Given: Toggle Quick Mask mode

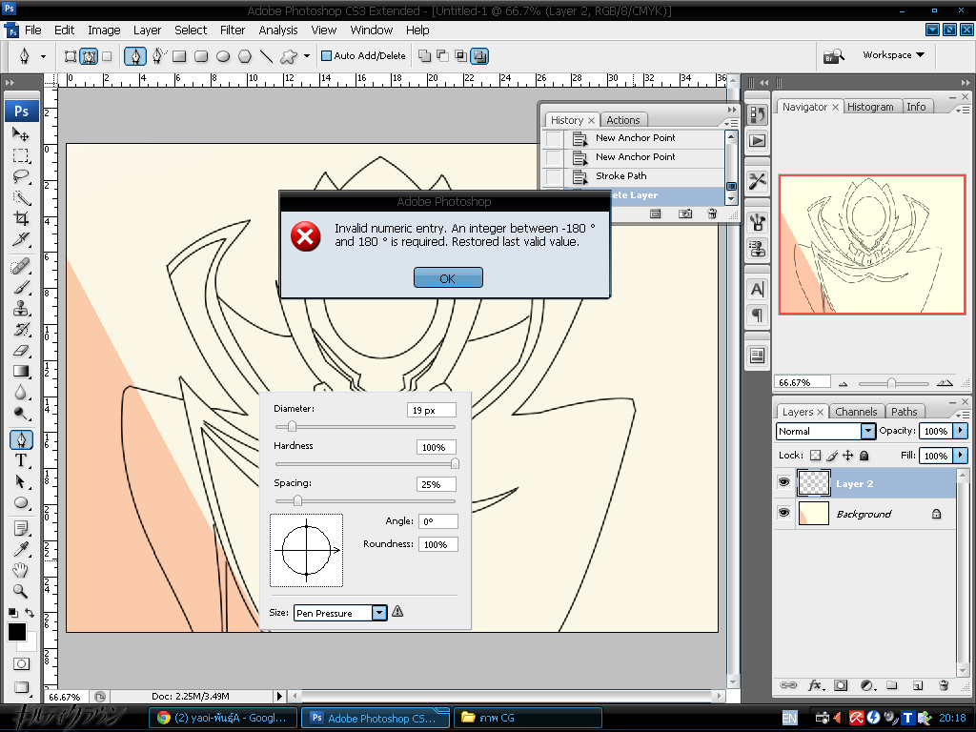Looking at the screenshot, I should coord(21,664).
